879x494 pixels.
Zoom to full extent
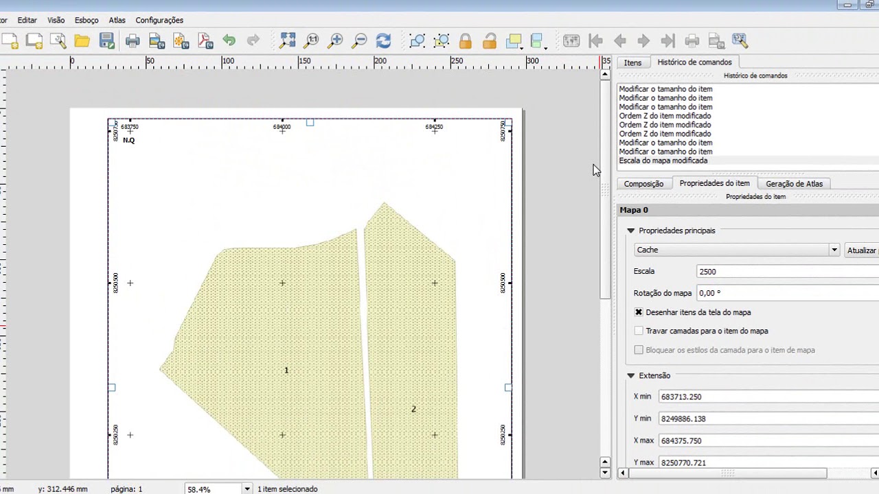tap(287, 40)
